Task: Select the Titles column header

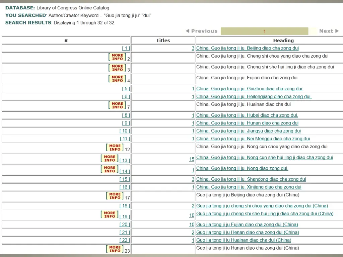Action: pyautogui.click(x=163, y=40)
